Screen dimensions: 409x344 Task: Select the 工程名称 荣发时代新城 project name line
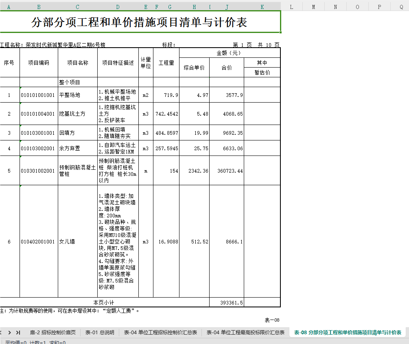pyautogui.click(x=52, y=45)
